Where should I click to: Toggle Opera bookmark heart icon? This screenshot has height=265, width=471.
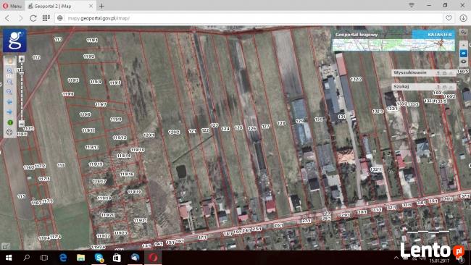click(x=449, y=18)
